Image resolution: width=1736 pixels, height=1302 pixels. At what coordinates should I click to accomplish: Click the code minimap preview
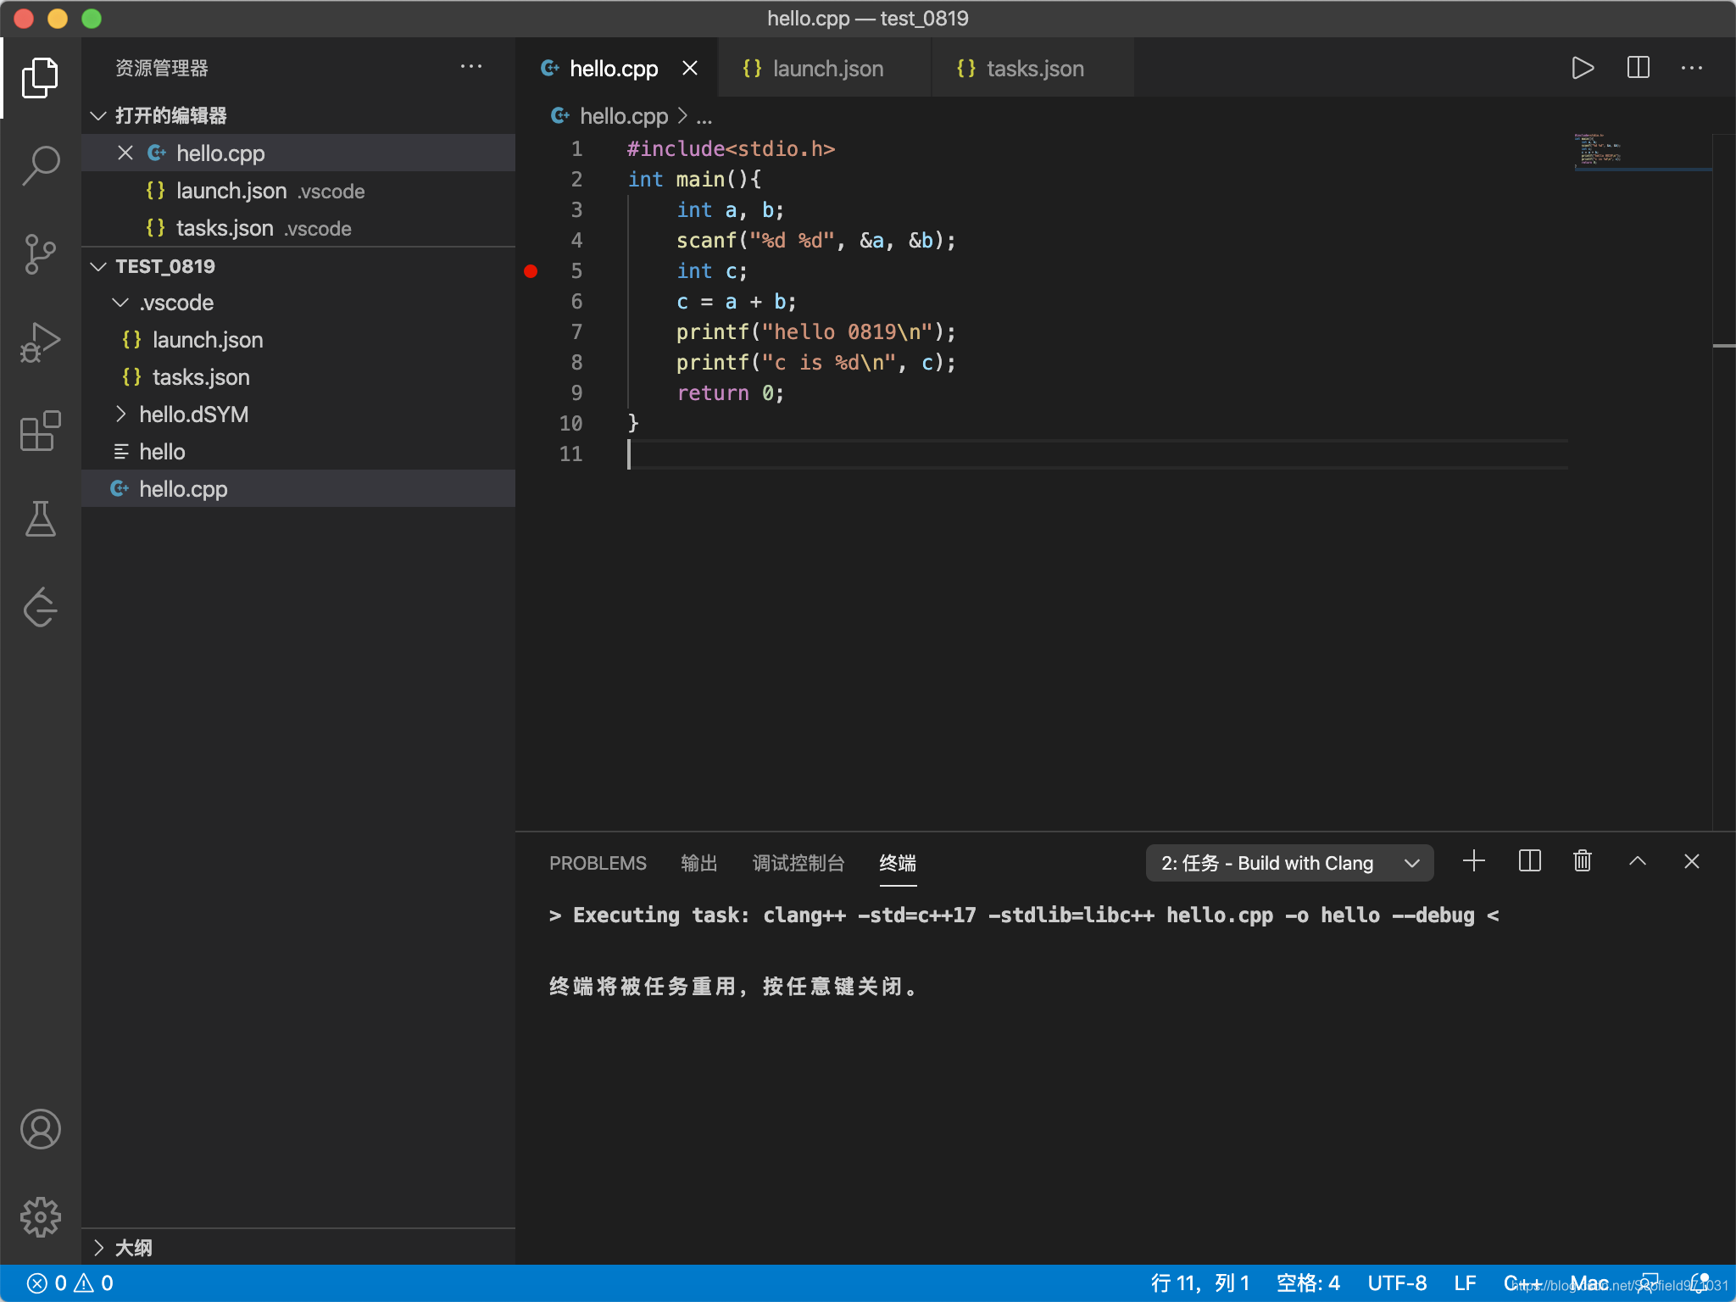click(1643, 153)
